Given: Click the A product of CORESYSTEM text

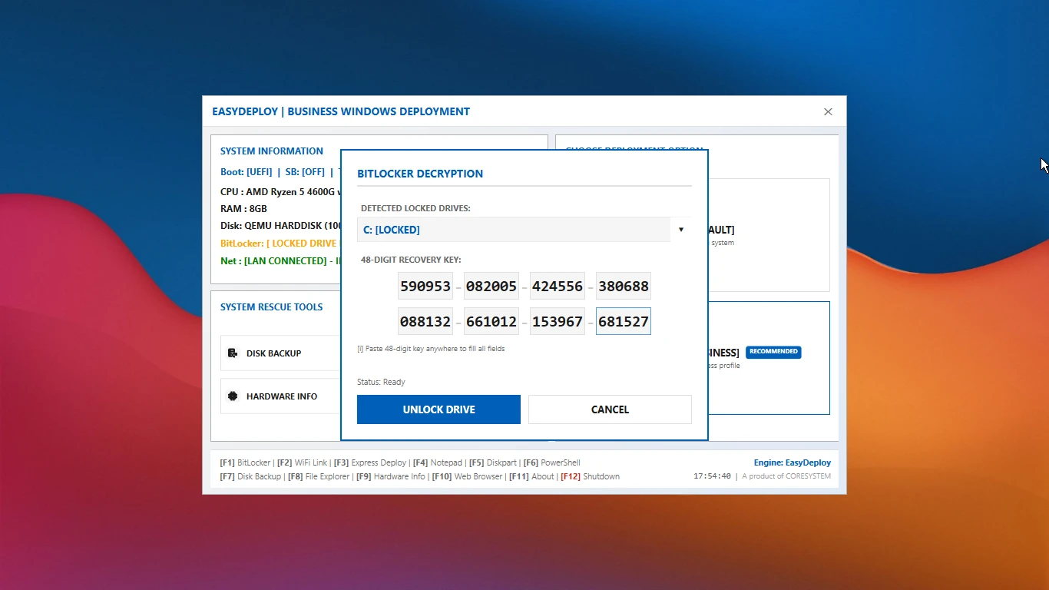Looking at the screenshot, I should tap(786, 476).
